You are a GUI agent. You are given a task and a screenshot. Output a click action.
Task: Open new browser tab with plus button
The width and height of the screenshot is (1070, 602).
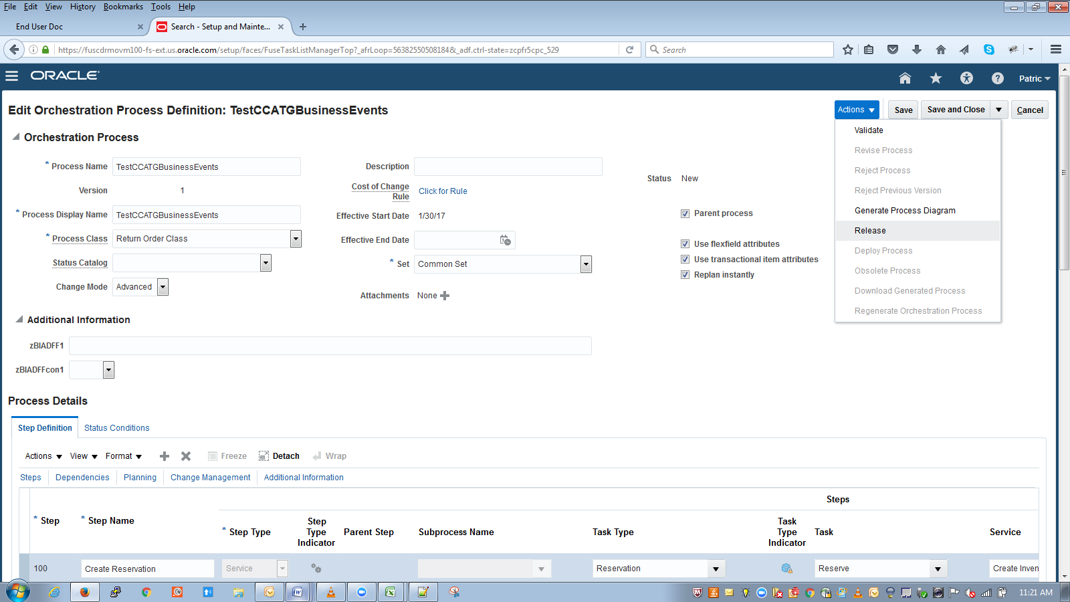(303, 27)
